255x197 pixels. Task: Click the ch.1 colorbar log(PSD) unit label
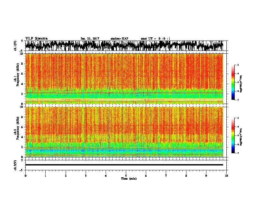pyautogui.click(x=241, y=84)
